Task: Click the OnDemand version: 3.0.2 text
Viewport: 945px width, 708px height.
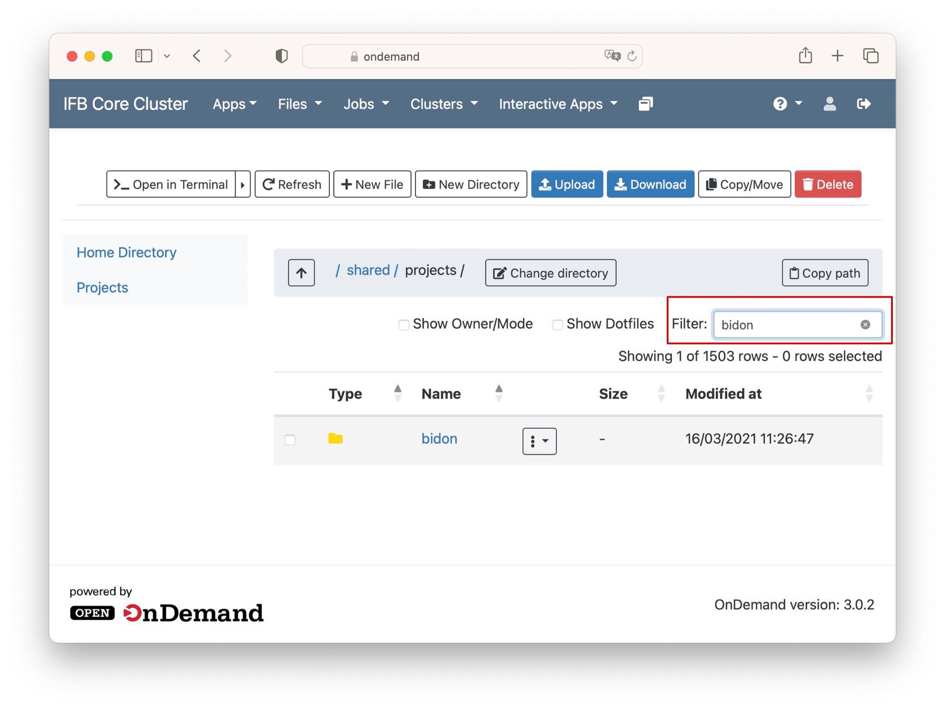Action: point(794,604)
